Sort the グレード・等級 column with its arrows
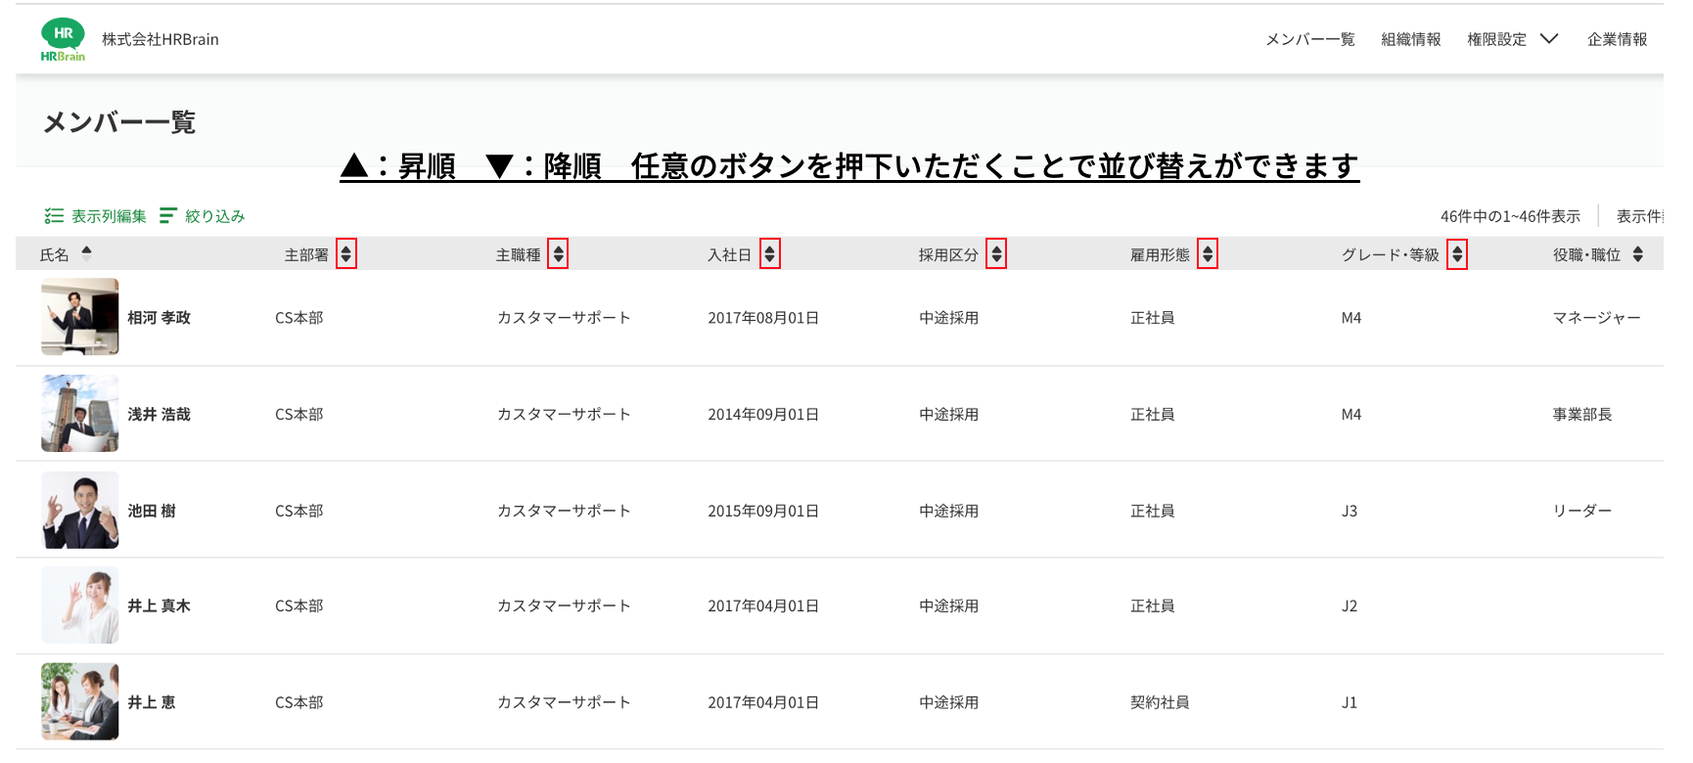This screenshot has width=1693, height=763. pos(1457,254)
